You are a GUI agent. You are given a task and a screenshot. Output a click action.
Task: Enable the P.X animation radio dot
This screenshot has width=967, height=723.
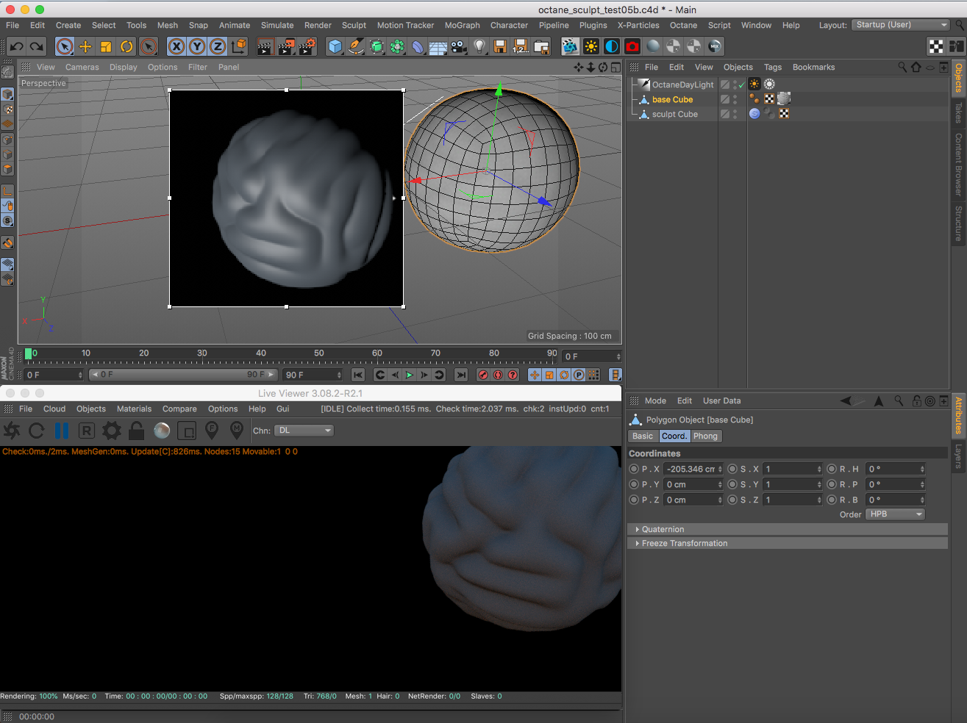(x=634, y=469)
